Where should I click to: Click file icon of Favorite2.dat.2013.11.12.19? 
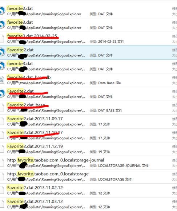[2, 149]
